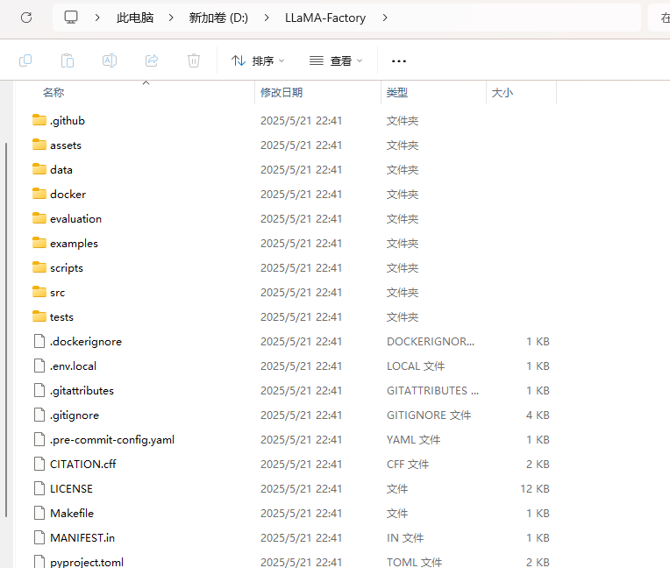670x568 pixels.
Task: Select the src folder icon
Action: pos(39,292)
